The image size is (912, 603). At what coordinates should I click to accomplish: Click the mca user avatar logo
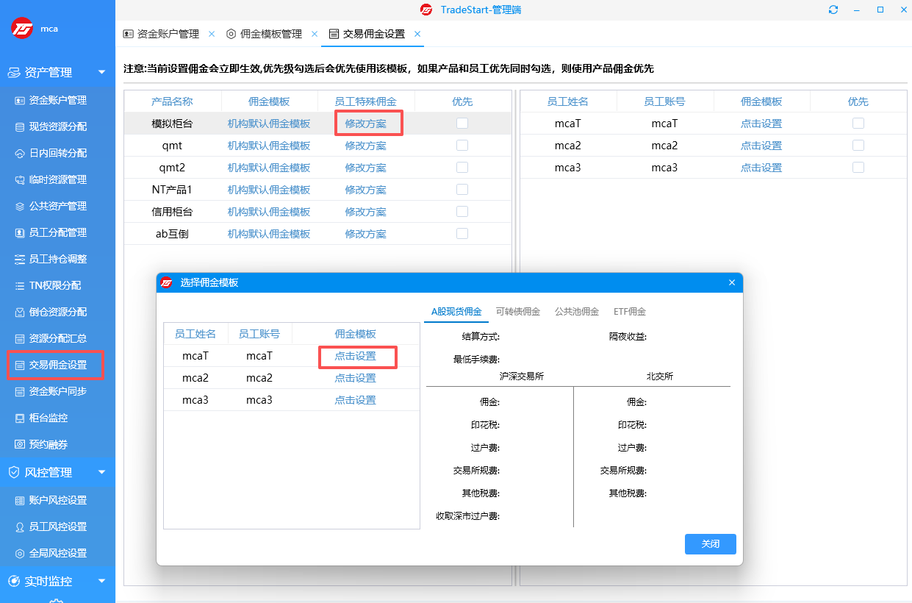(x=22, y=29)
